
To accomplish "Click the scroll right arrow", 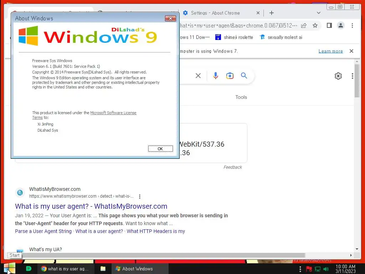I will pos(351,255).
